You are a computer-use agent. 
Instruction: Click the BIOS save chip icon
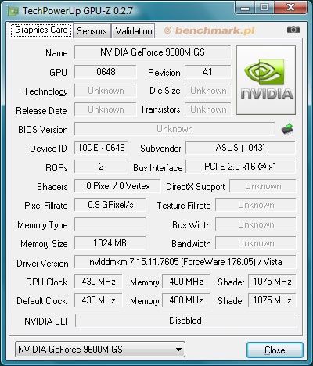coord(287,129)
